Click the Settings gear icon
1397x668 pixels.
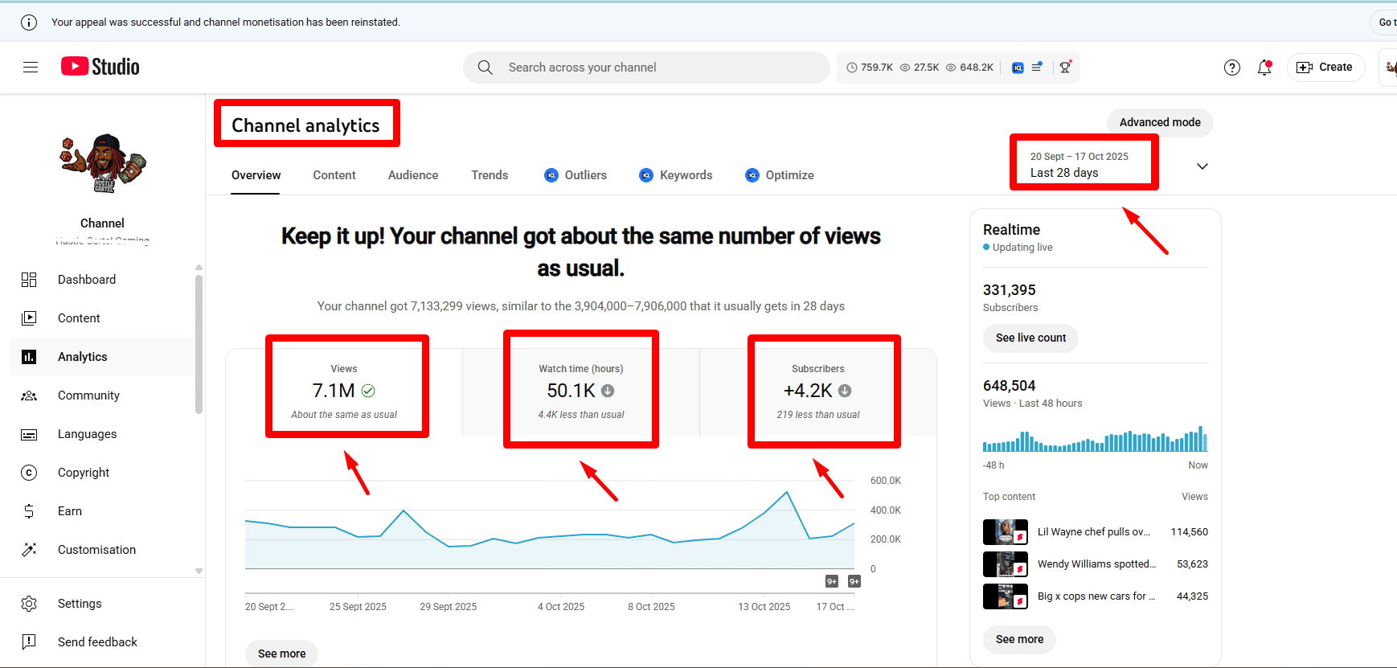point(29,604)
